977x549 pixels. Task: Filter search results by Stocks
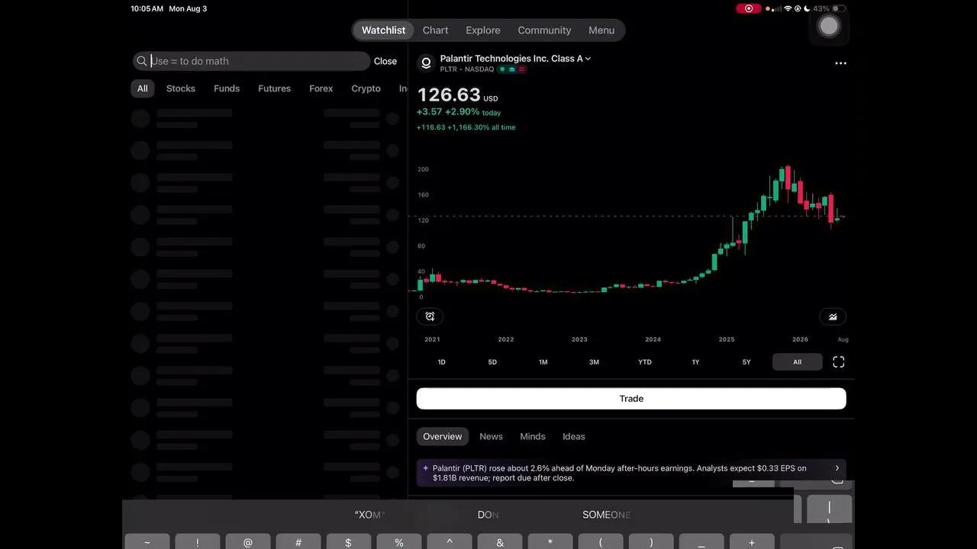pyautogui.click(x=181, y=88)
